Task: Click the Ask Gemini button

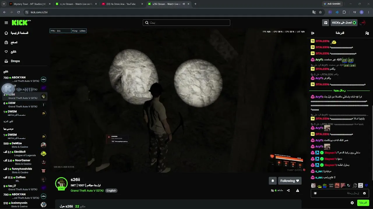Action: click(x=332, y=4)
